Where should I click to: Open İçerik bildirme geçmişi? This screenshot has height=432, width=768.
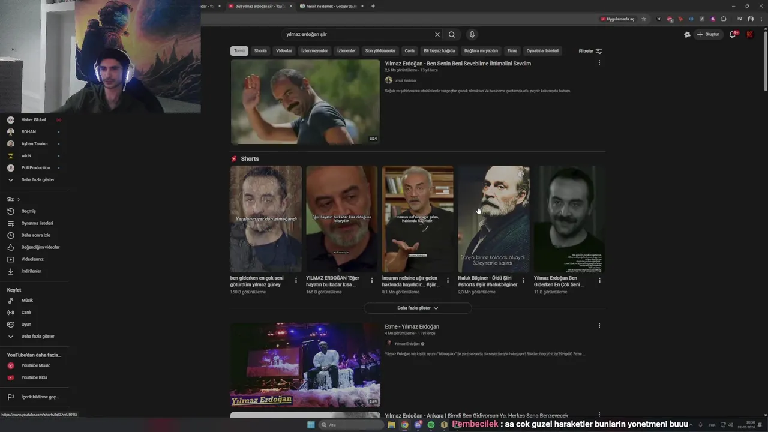tap(34, 397)
